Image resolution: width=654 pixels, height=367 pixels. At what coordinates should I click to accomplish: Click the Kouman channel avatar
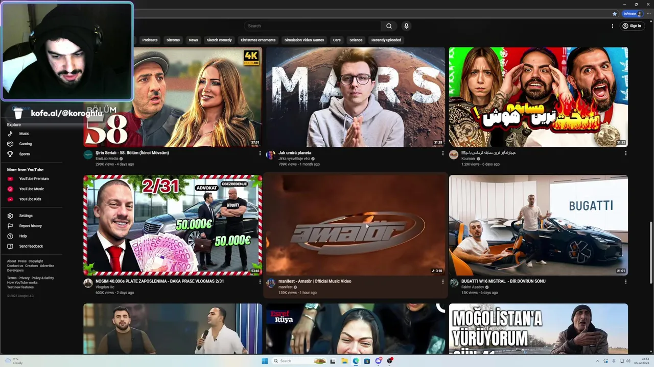click(454, 155)
